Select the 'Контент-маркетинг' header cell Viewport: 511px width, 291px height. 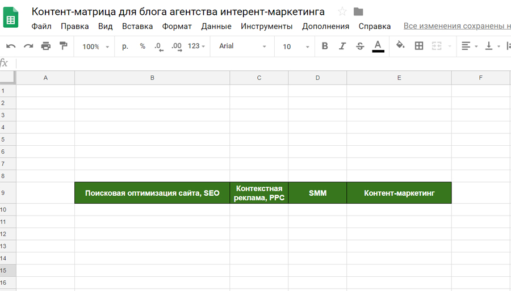click(399, 193)
